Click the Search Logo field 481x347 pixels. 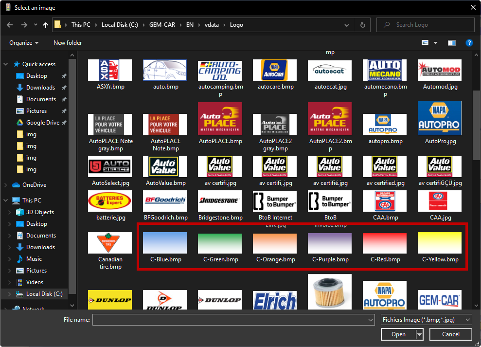tap(426, 25)
